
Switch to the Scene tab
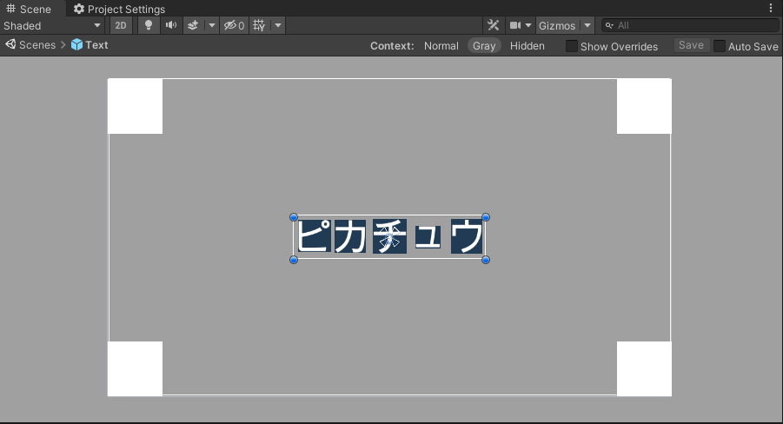point(29,9)
